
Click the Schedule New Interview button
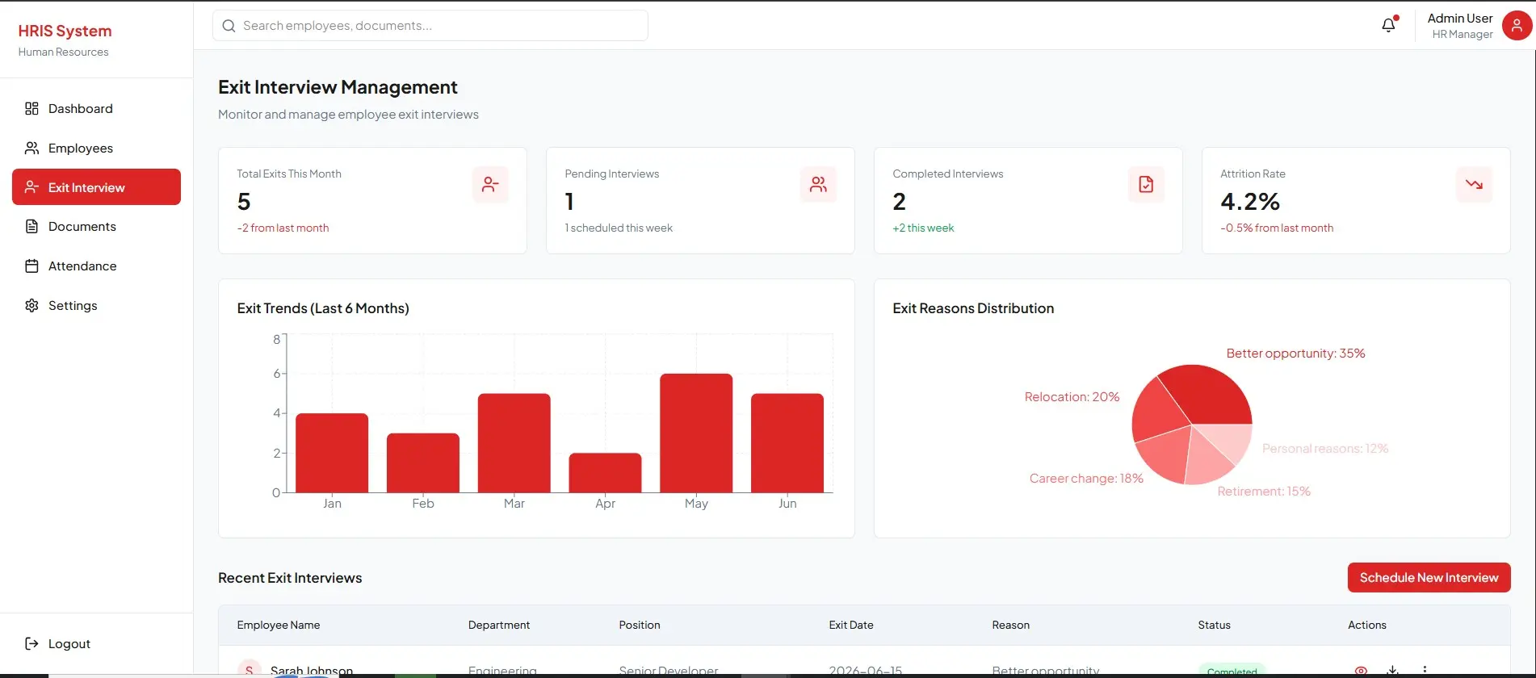point(1429,578)
